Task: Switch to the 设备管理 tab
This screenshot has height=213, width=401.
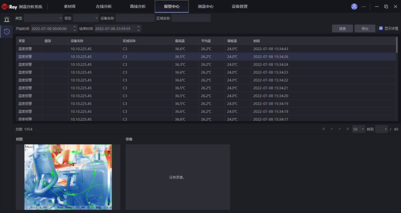Action: 239,6
